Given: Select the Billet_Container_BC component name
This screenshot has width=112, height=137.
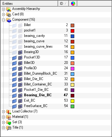Looking at the screenshot, I should [38, 84].
